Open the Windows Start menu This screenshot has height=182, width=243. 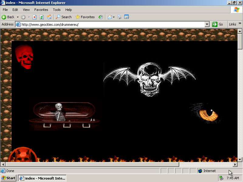[x=9, y=178]
